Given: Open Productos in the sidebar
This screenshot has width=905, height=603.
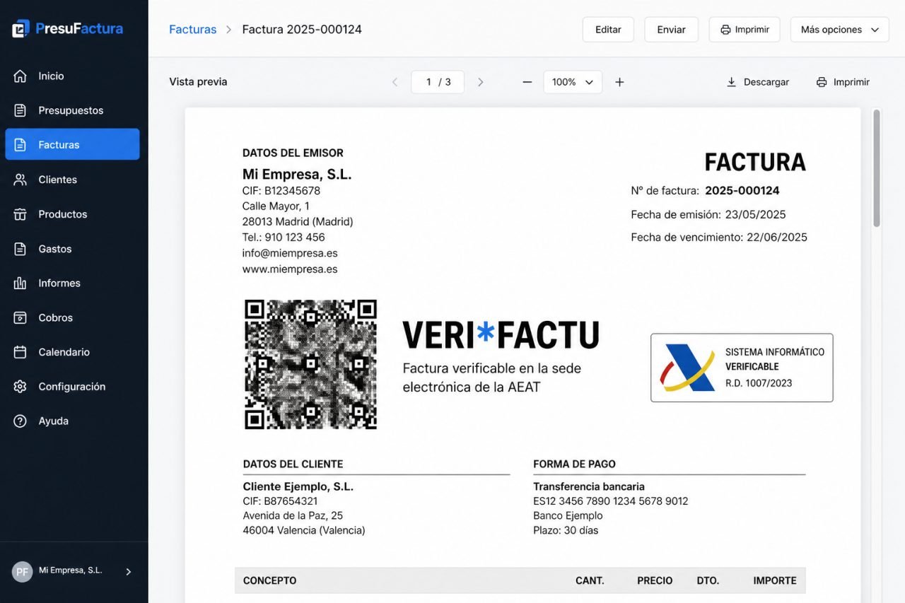Looking at the screenshot, I should [72, 214].
